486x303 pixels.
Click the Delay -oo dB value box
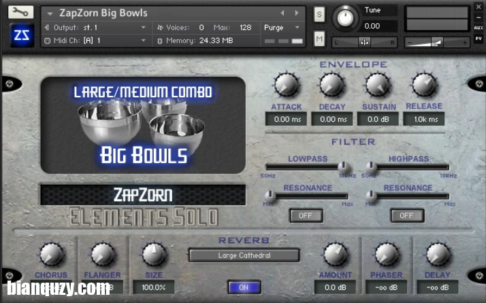click(x=438, y=287)
